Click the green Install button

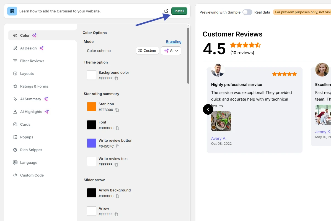coord(179,11)
